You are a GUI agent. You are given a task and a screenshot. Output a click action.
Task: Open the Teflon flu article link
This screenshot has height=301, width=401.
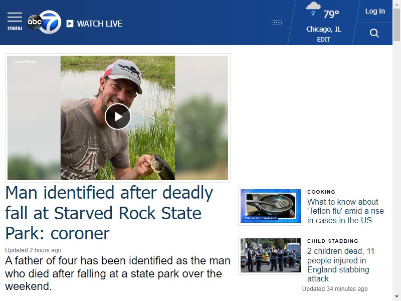[x=345, y=211]
